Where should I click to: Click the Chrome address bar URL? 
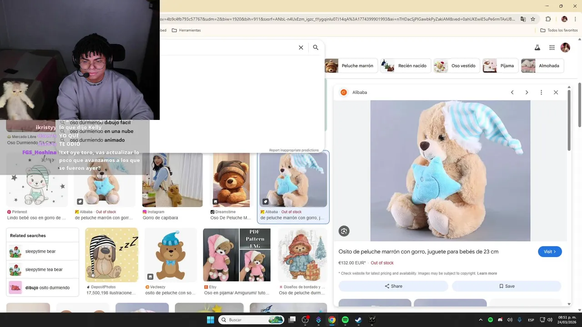[337, 19]
